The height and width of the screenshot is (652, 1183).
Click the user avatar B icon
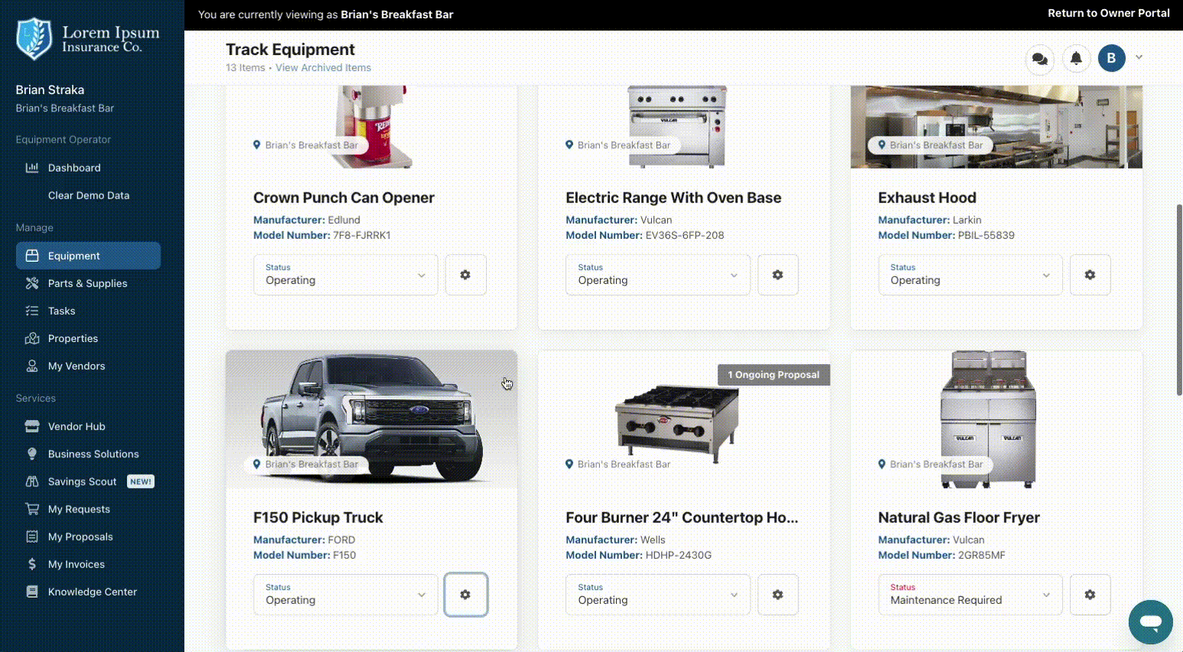tap(1112, 58)
